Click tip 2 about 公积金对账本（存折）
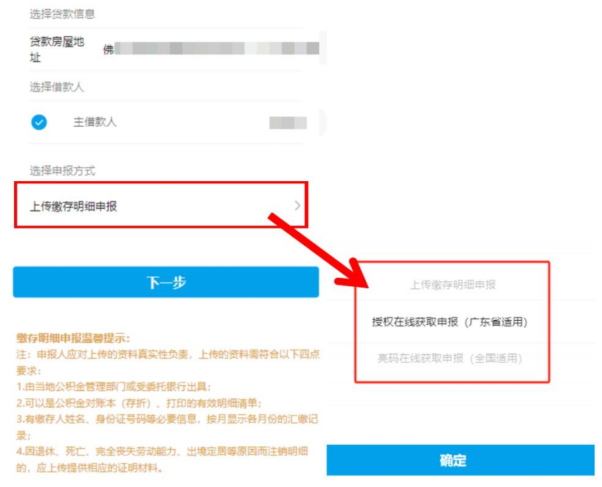The image size is (602, 487). 140,403
